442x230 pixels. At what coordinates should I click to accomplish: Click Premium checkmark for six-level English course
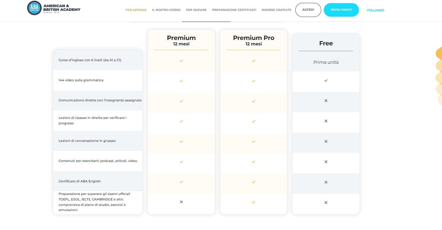point(181,61)
